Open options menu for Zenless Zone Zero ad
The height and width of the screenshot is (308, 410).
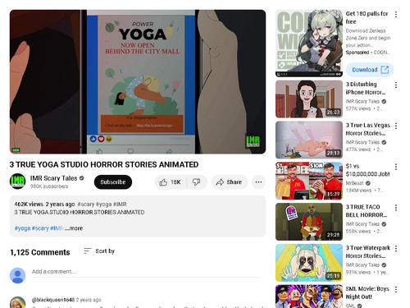[x=396, y=15]
